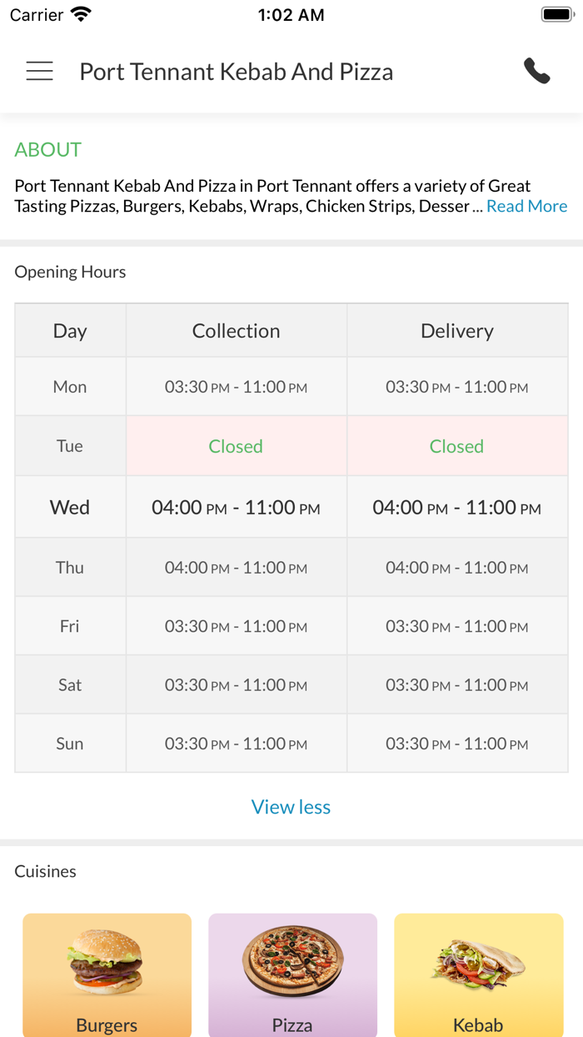Tap the Wi-Fi status icon
583x1037 pixels.
click(81, 15)
